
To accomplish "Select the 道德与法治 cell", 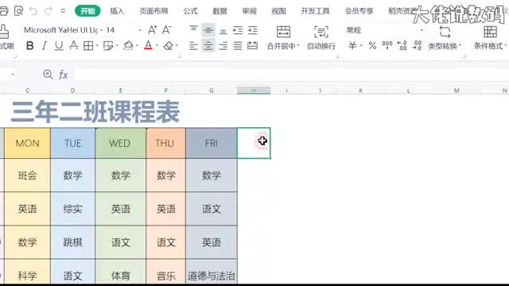I will pyautogui.click(x=212, y=272).
